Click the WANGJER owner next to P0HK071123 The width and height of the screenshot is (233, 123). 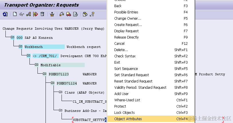pyautogui.click(x=90, y=74)
